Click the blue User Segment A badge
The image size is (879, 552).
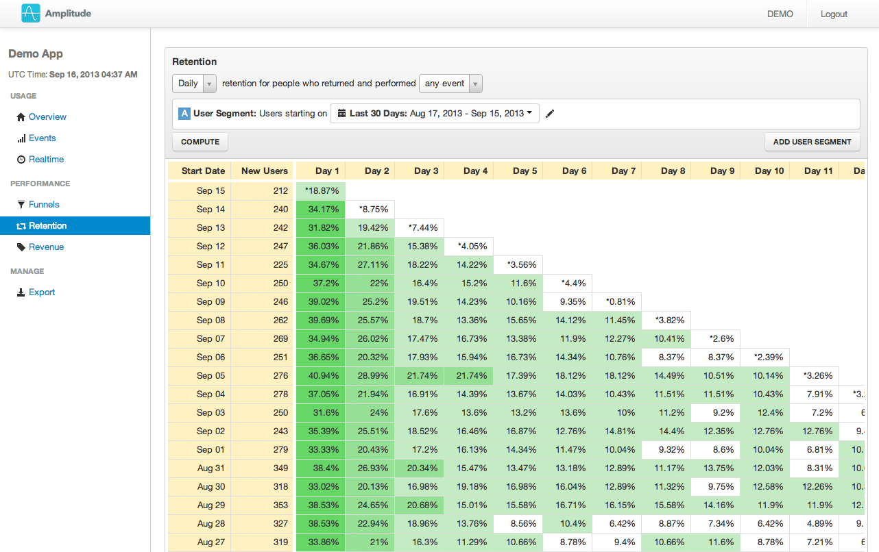pos(184,114)
